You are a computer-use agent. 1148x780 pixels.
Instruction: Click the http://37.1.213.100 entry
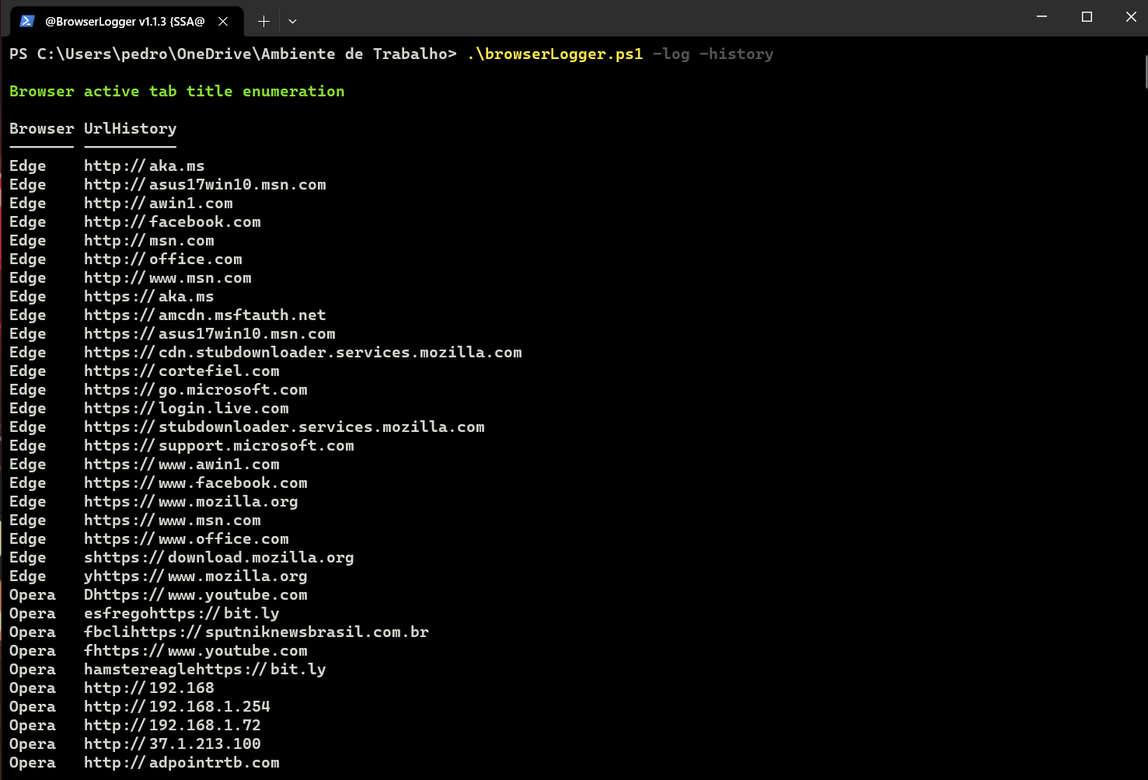[173, 743]
